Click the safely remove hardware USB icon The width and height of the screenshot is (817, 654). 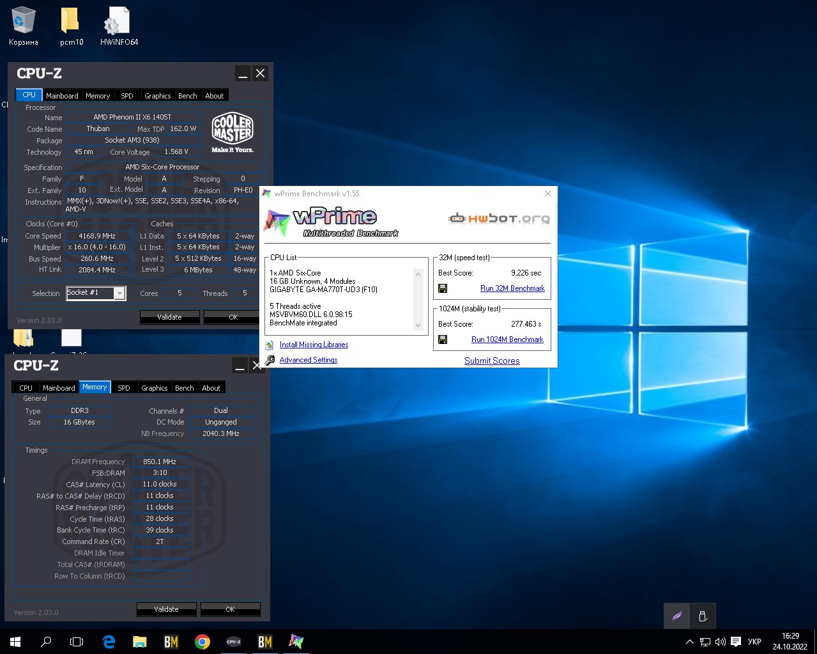(x=703, y=616)
